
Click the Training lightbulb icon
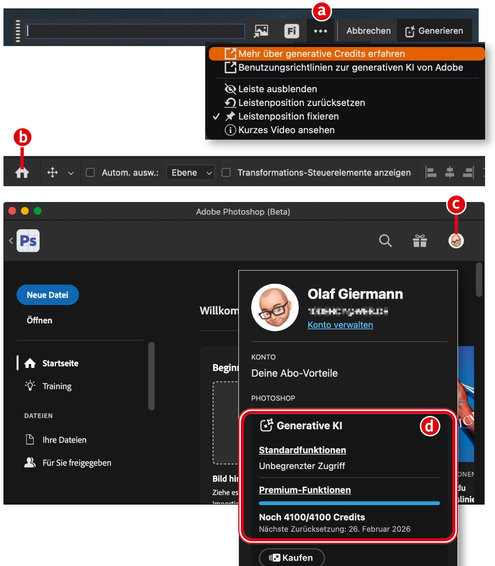[x=30, y=386]
